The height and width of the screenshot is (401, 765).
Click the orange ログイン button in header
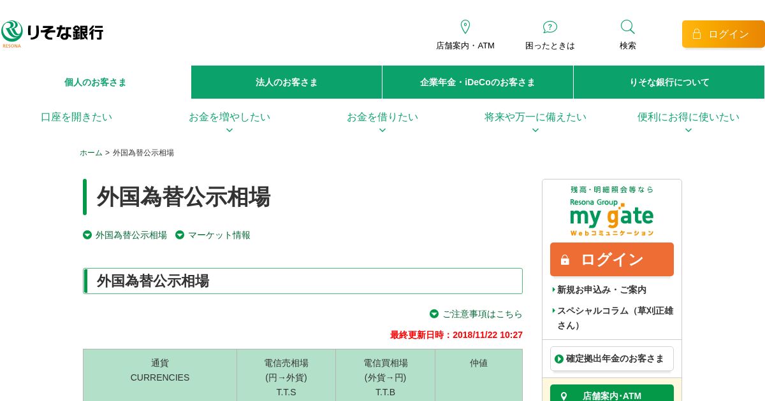[724, 34]
